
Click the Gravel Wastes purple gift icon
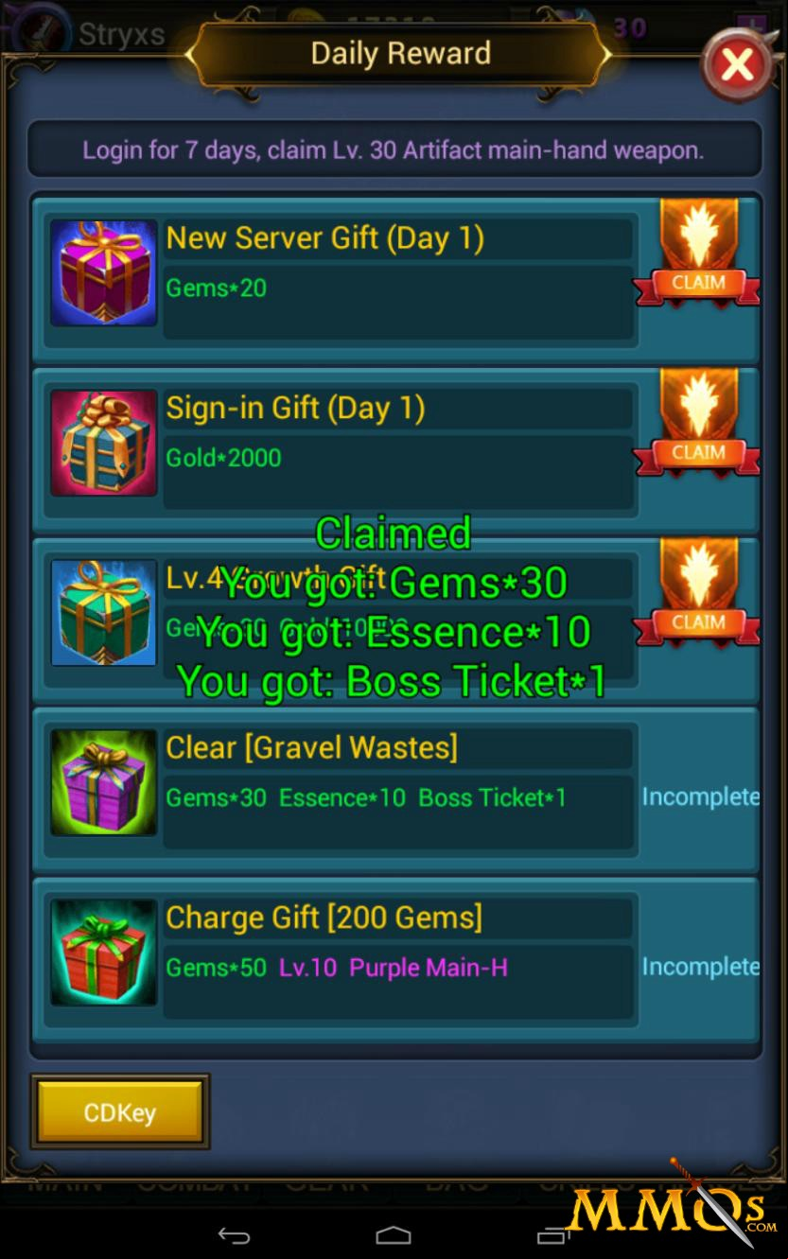104,782
